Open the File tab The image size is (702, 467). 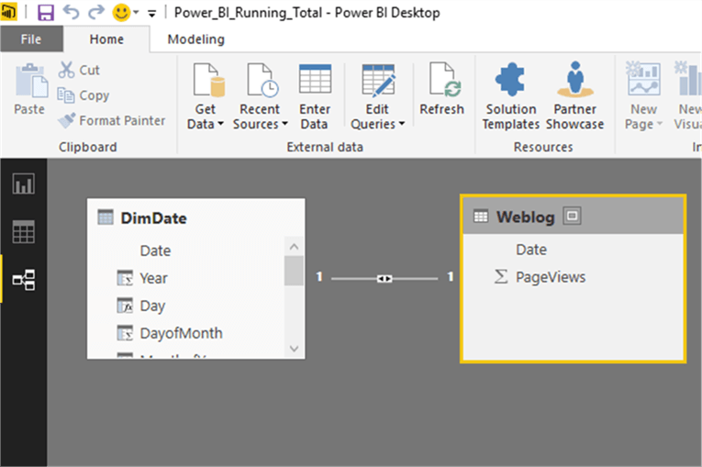click(31, 39)
